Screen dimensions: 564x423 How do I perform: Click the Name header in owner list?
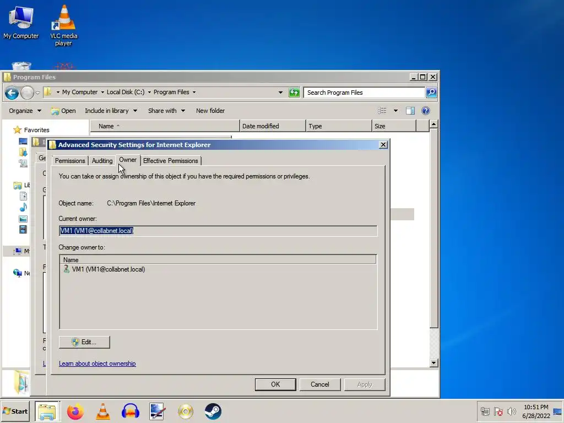point(218,260)
